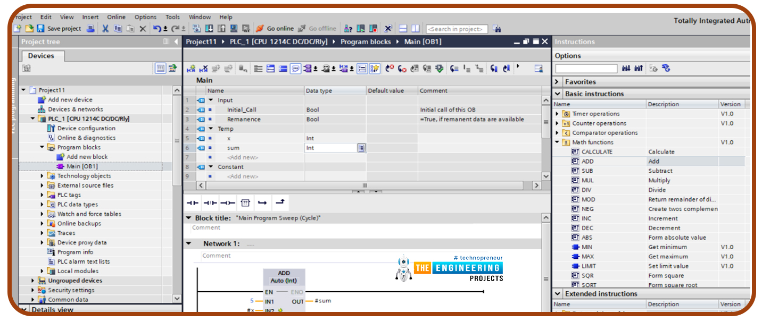762x321 pixels.
Task: Open the Edit menu
Action: 46,17
